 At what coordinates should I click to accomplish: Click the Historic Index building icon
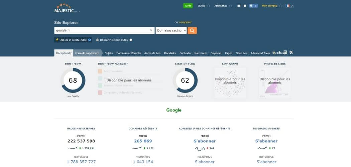point(97,40)
